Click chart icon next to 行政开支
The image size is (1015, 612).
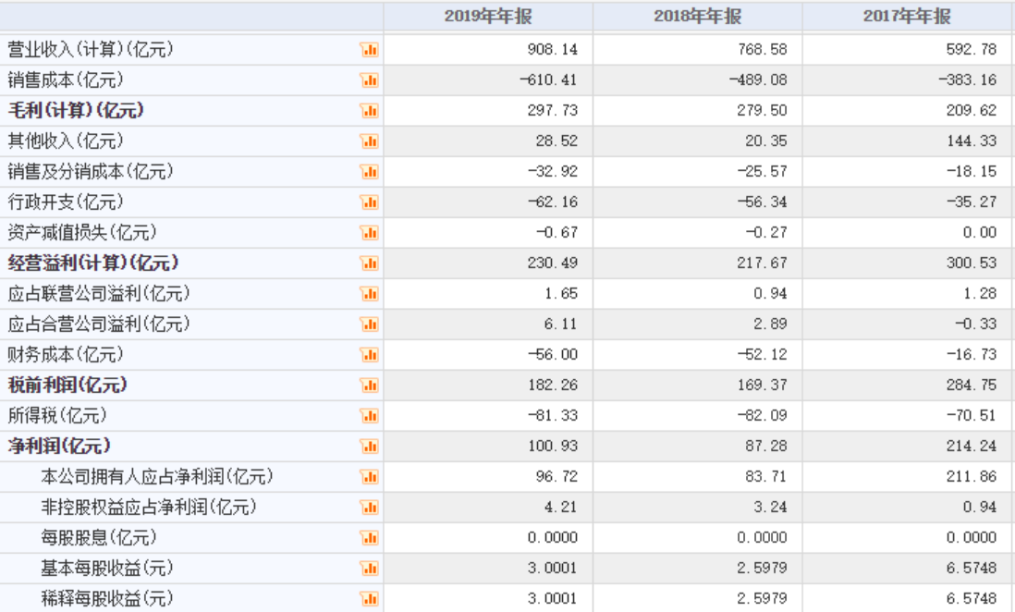(x=370, y=202)
